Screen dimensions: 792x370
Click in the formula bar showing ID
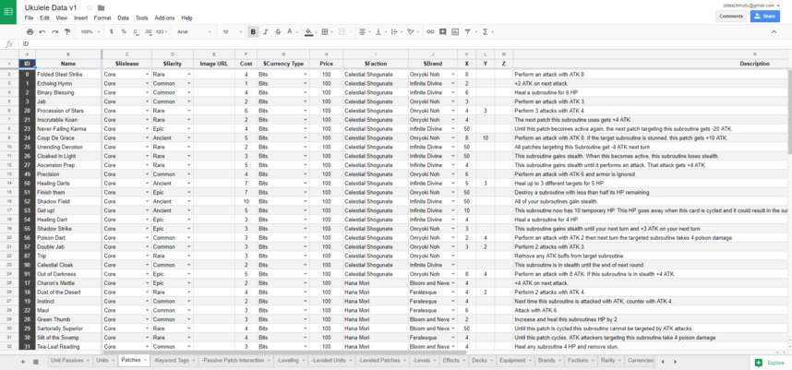click(404, 44)
